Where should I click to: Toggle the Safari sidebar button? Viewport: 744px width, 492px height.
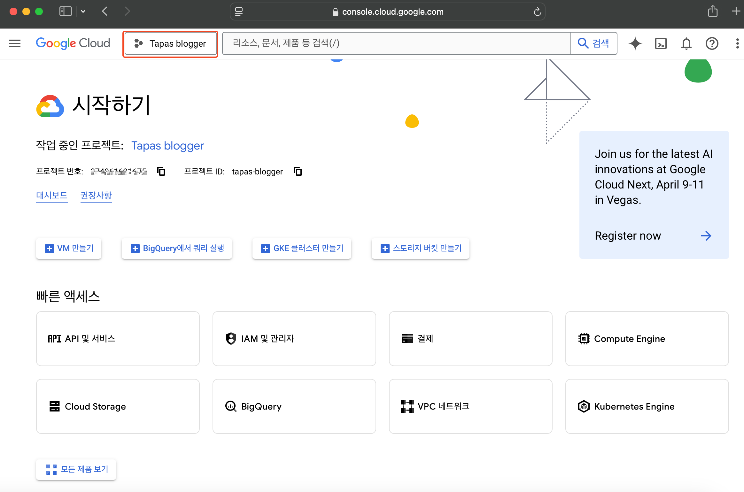pyautogui.click(x=66, y=12)
